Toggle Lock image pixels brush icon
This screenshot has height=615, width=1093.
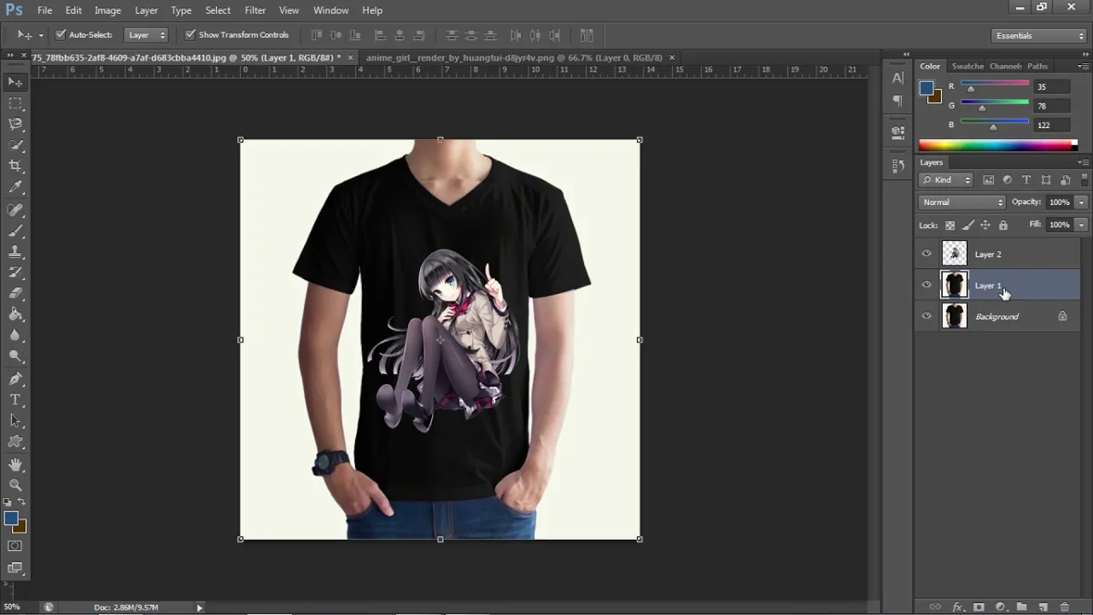point(967,225)
